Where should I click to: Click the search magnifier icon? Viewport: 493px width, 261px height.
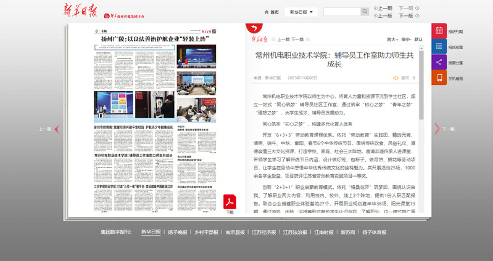click(364, 12)
